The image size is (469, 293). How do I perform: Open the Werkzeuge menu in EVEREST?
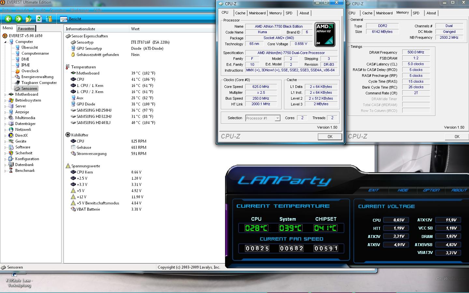[x=79, y=10]
